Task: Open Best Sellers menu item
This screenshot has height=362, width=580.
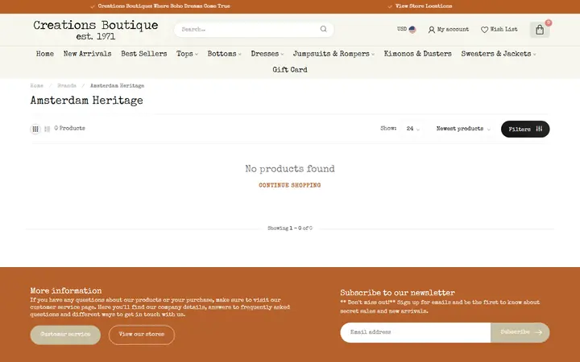Action: click(144, 54)
